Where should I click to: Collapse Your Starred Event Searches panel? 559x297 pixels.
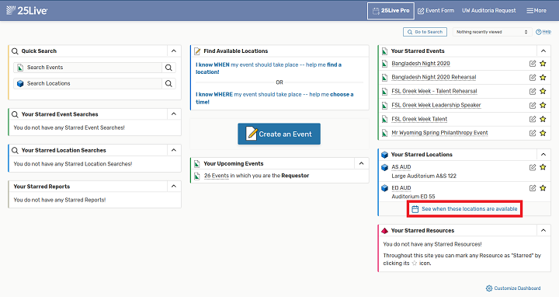tap(174, 114)
